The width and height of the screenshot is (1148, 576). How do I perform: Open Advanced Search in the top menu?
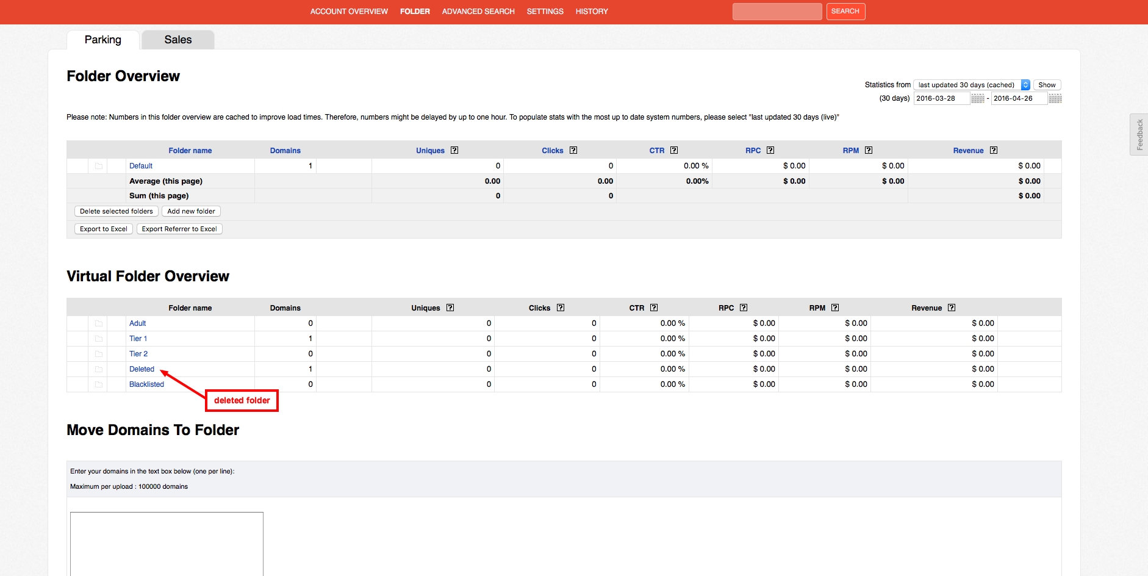coord(478,12)
